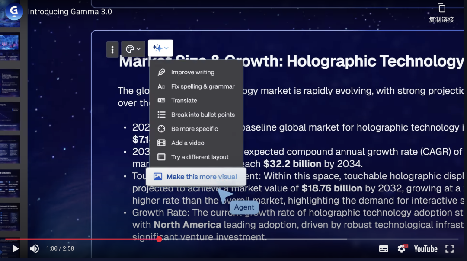Open YouTube player settings gear
Viewport: 467px width, 261px height.
[x=402, y=248]
